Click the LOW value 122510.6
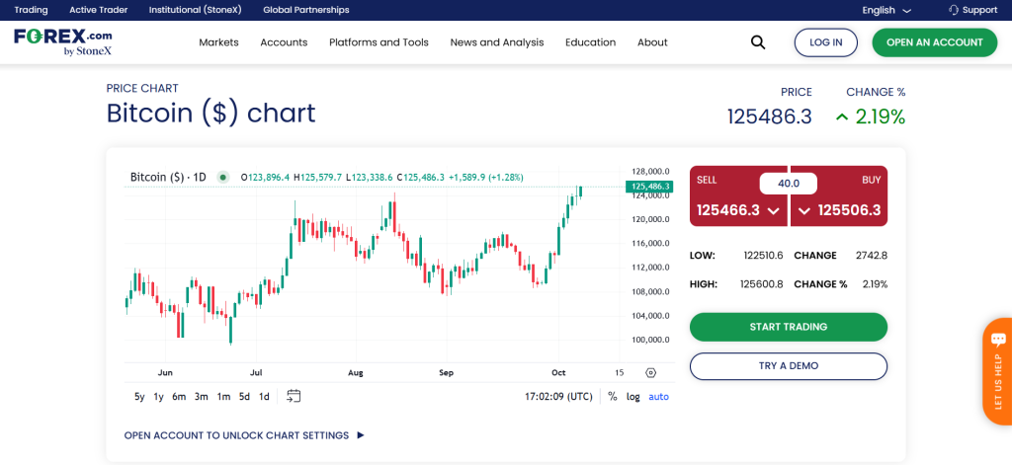This screenshot has width=1012, height=465. coord(763,256)
